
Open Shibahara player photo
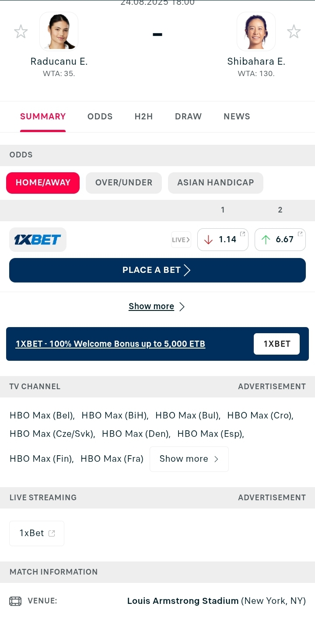256,31
